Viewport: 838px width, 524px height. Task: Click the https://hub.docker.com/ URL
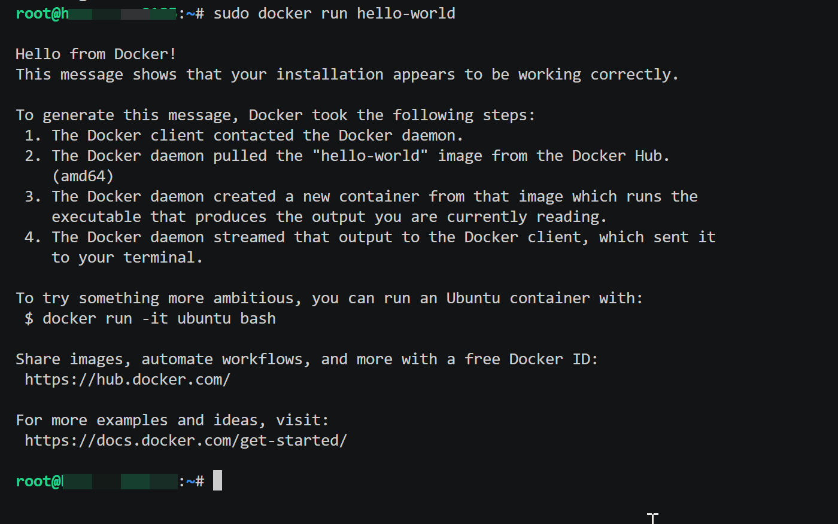127,380
